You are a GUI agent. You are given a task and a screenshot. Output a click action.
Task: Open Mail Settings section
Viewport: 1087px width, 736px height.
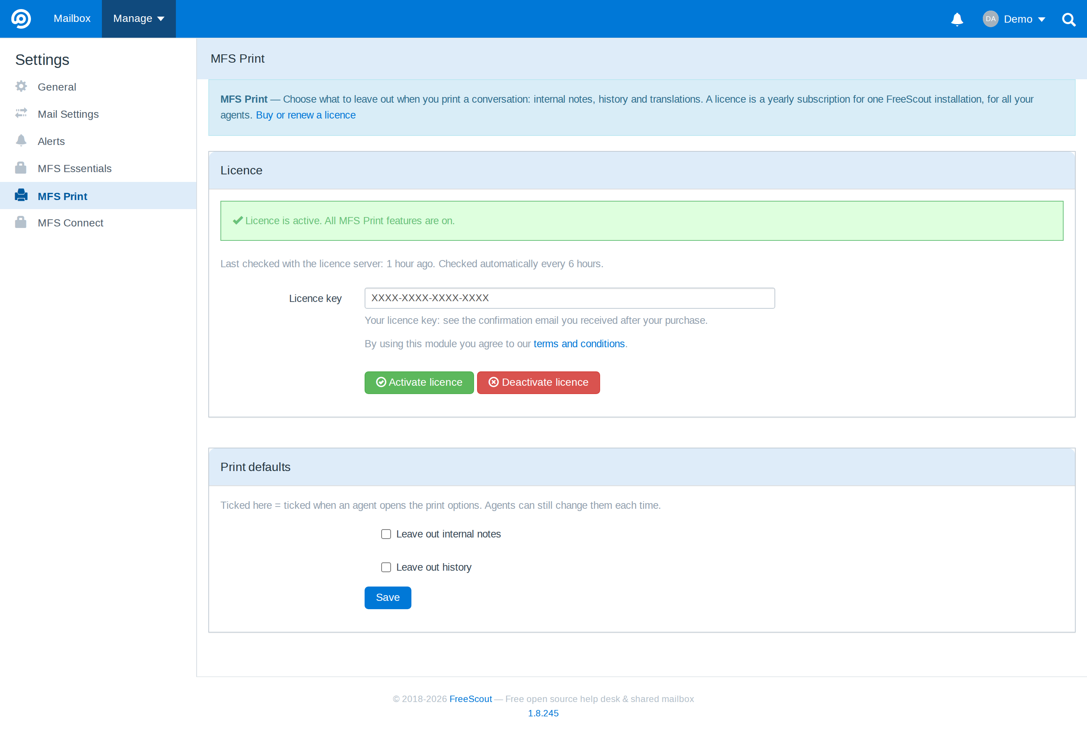pos(98,114)
